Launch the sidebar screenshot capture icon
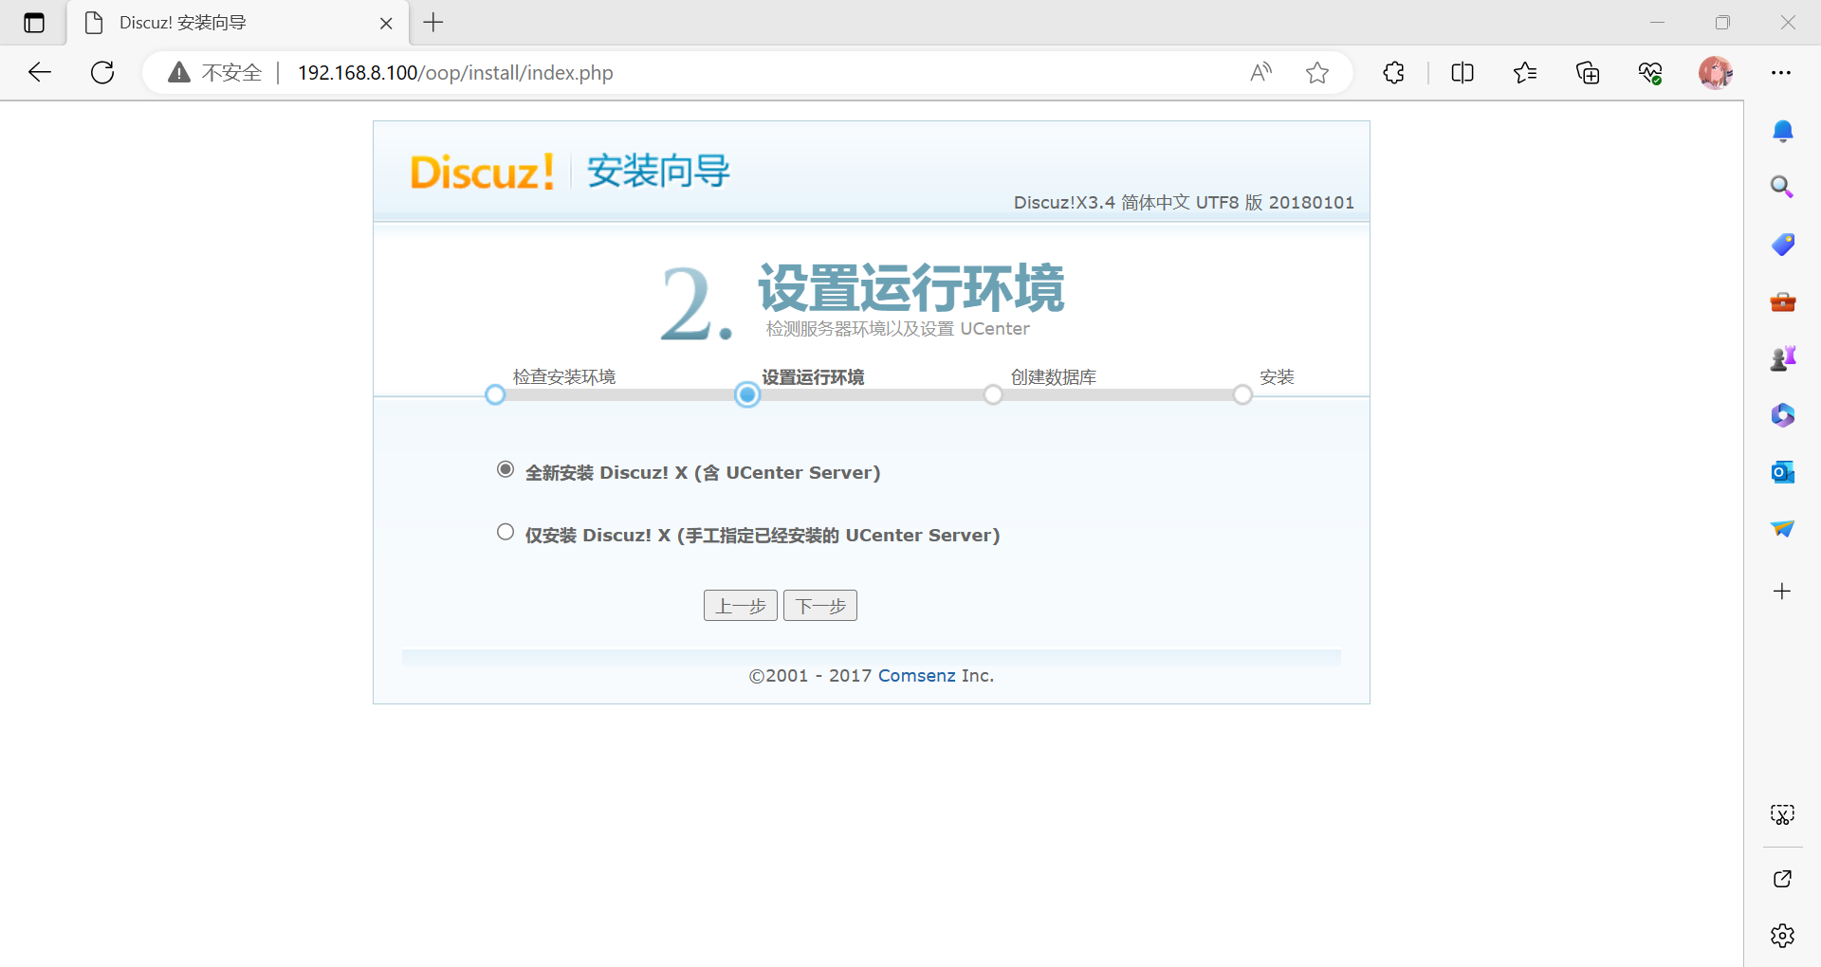Image resolution: width=1821 pixels, height=967 pixels. pos(1783,815)
